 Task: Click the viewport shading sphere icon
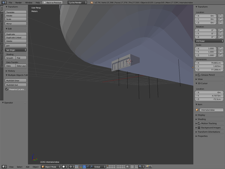tap(64, 166)
